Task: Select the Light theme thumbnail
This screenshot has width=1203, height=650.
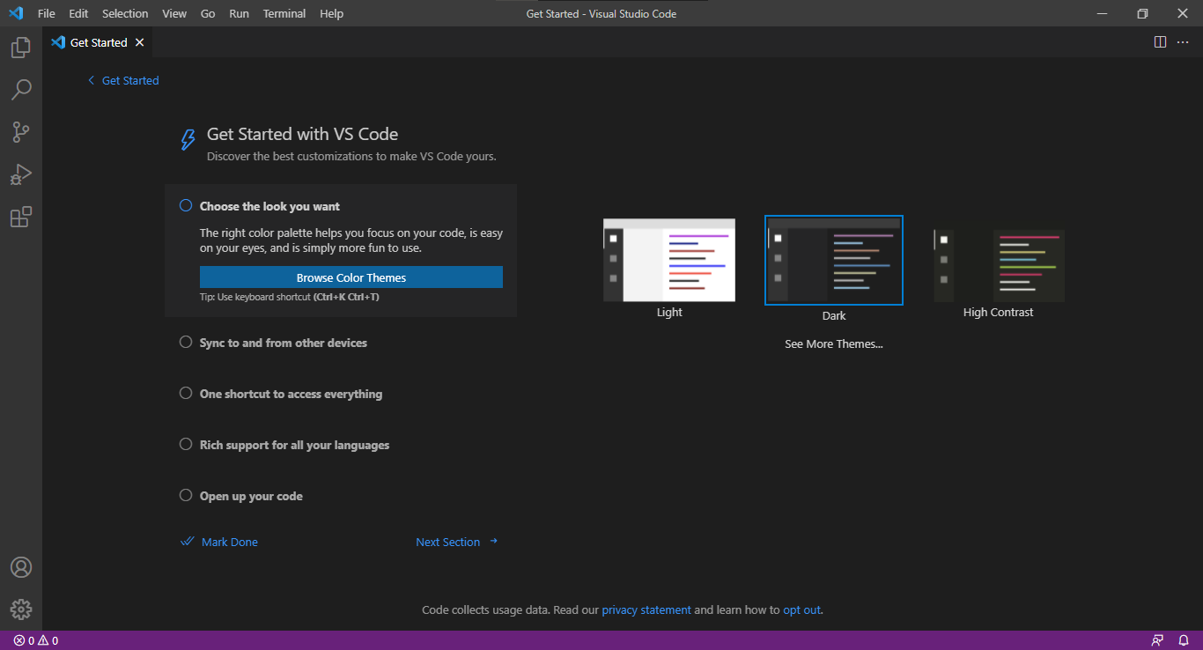Action: pos(668,261)
